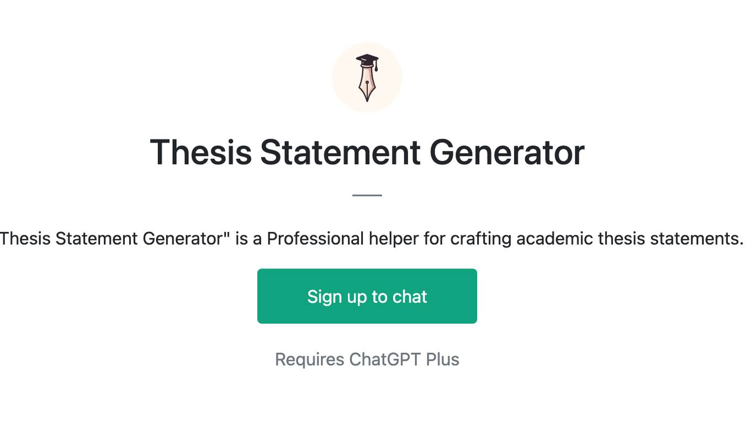The image size is (751, 422).
Task: Click the word Professional in the description
Action: (x=315, y=239)
